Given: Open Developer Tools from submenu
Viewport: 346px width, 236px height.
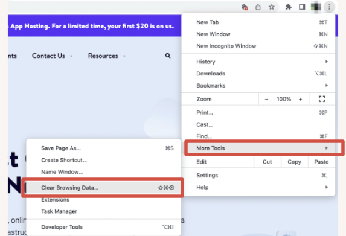Looking at the screenshot, I should [104, 227].
